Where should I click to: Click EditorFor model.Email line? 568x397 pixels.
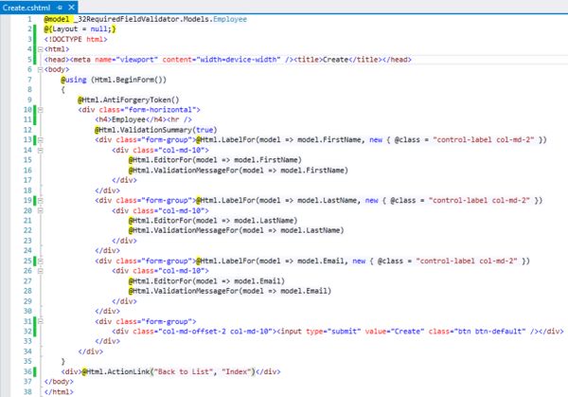(x=206, y=281)
